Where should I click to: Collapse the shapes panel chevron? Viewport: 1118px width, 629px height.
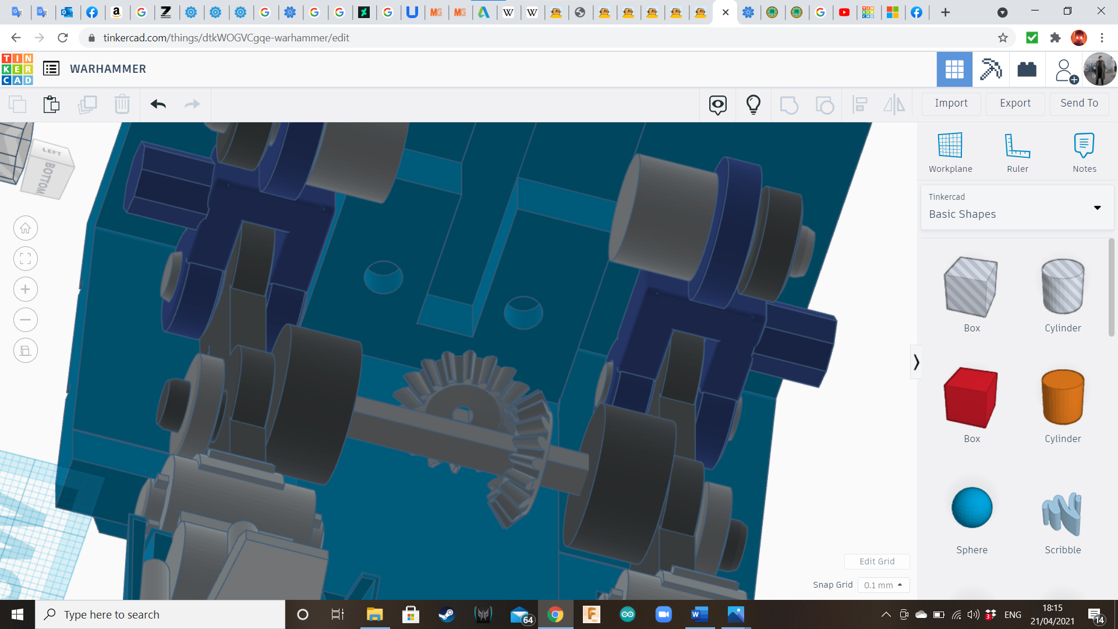[916, 362]
